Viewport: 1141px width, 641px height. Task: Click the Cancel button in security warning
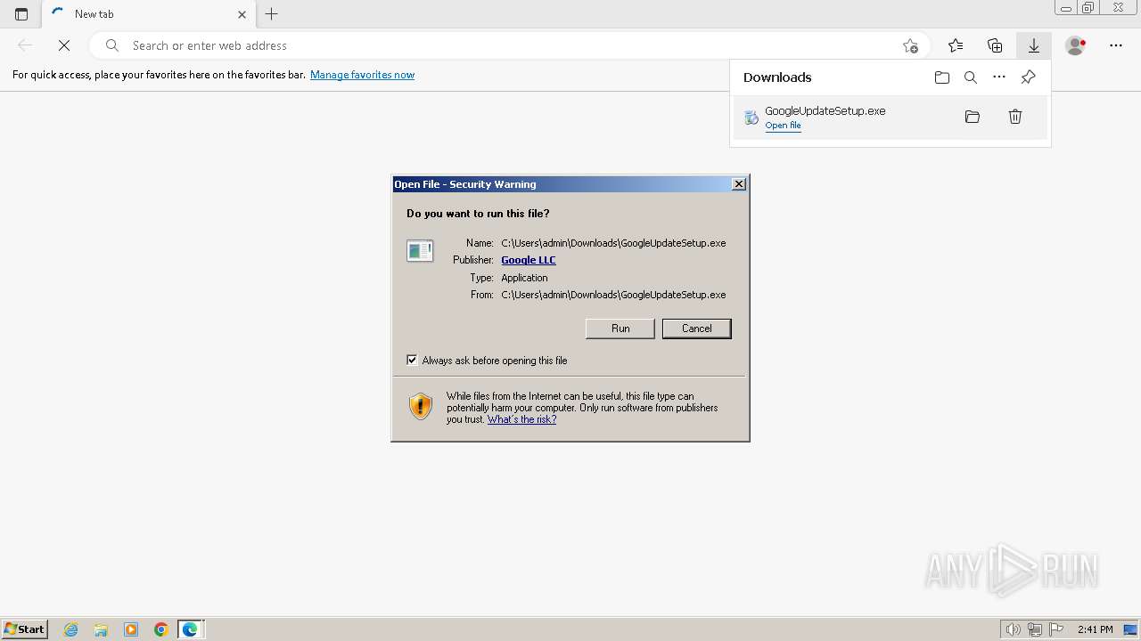point(697,329)
